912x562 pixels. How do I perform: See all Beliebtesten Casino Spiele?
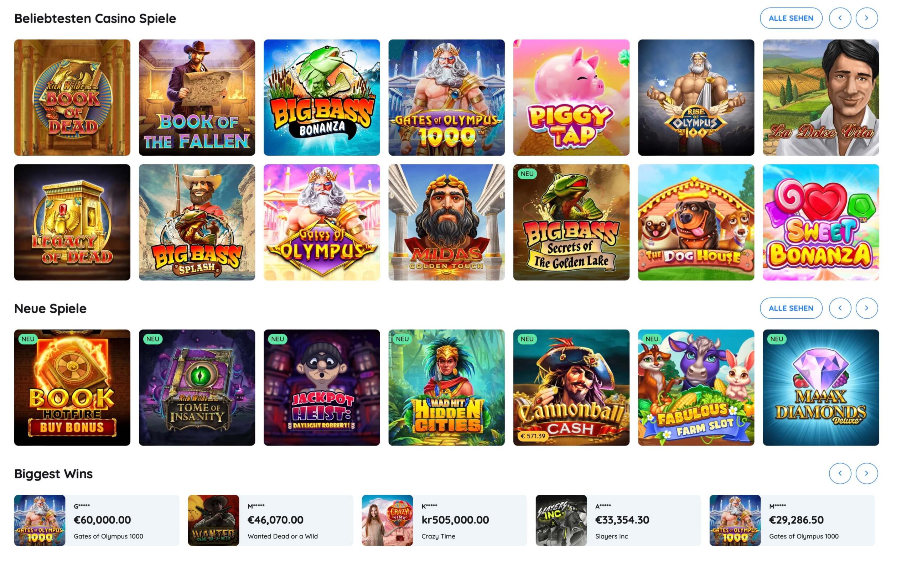point(791,18)
